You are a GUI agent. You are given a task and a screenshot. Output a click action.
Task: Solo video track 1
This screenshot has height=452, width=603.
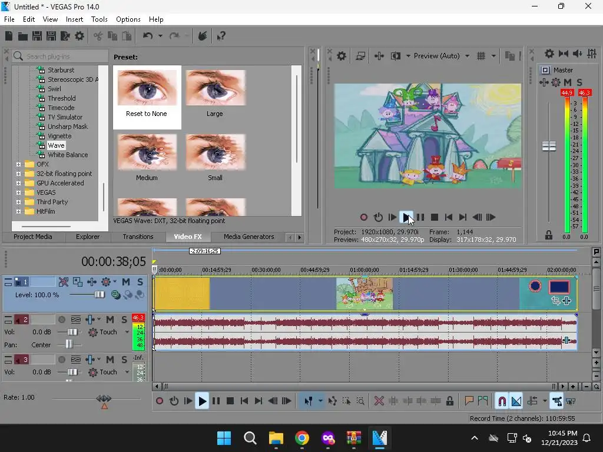pyautogui.click(x=140, y=282)
